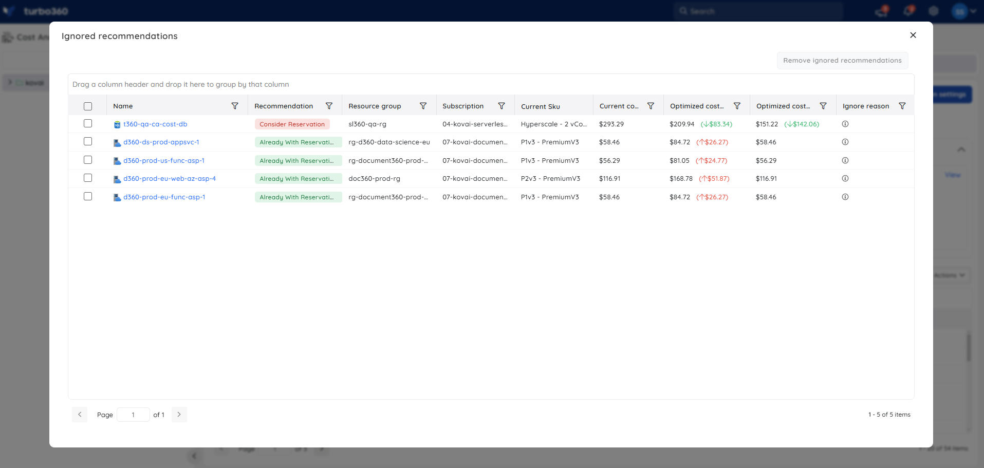Click Already With Reservation tag for d360-ds-prod-appsvc-1
The image size is (984, 468).
coord(298,142)
